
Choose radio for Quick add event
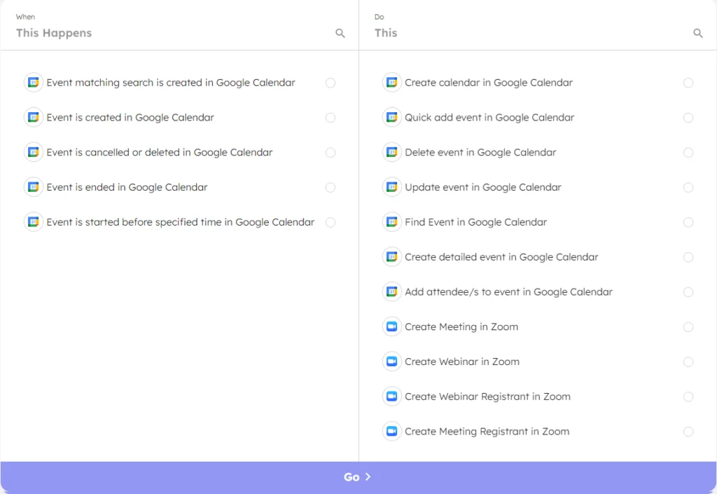(688, 118)
